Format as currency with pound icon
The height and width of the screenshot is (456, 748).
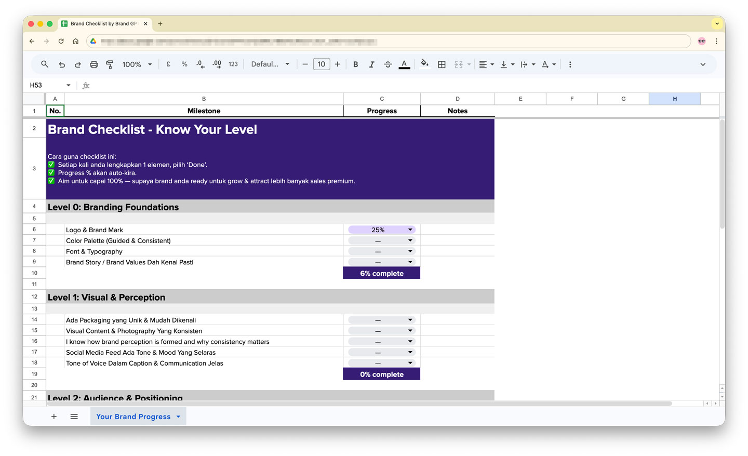coord(168,64)
